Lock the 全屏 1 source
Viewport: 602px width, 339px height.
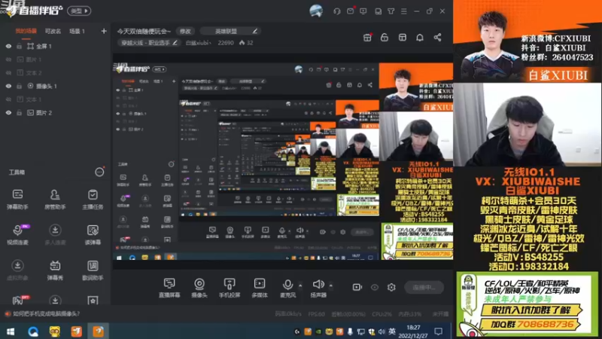pos(20,46)
